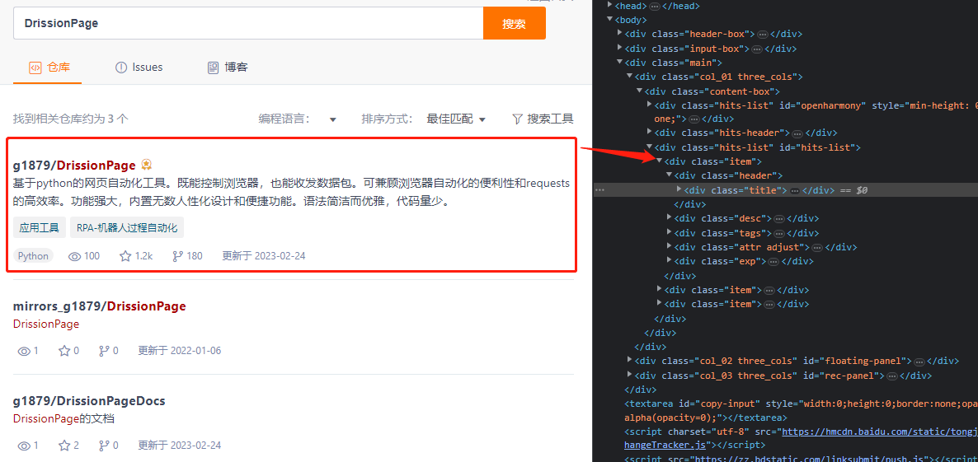Open the 编程语言 dropdown arrow

tap(333, 119)
